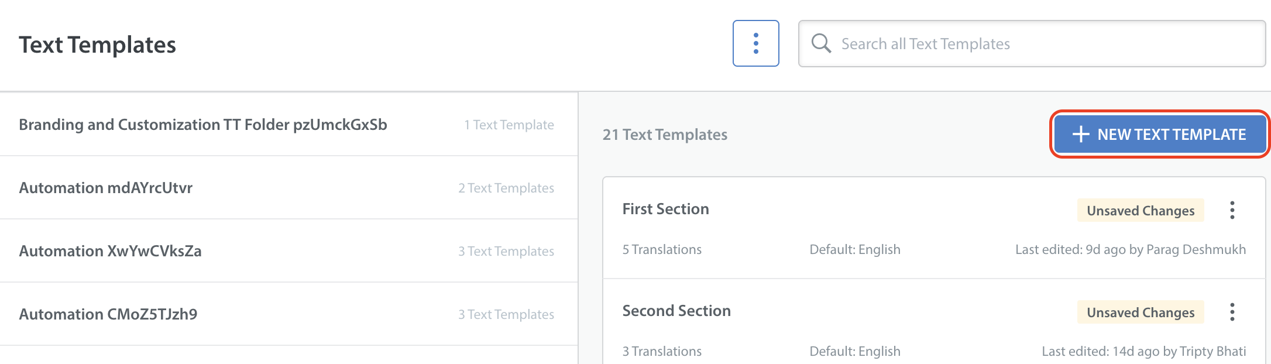Click the New Text Template button

tap(1160, 135)
